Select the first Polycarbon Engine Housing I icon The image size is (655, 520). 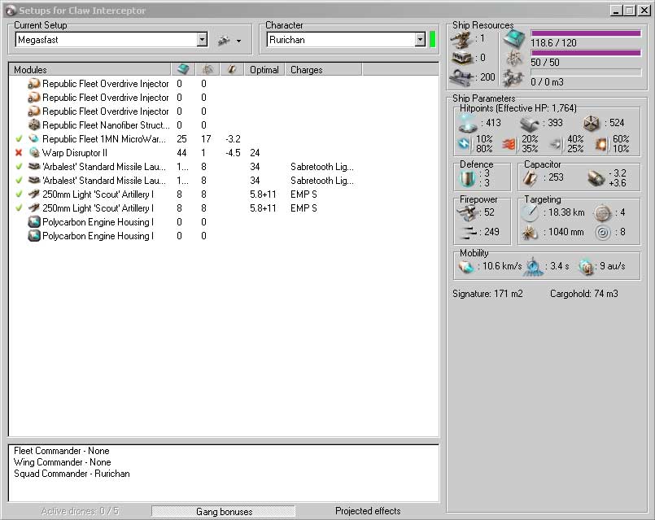34,222
